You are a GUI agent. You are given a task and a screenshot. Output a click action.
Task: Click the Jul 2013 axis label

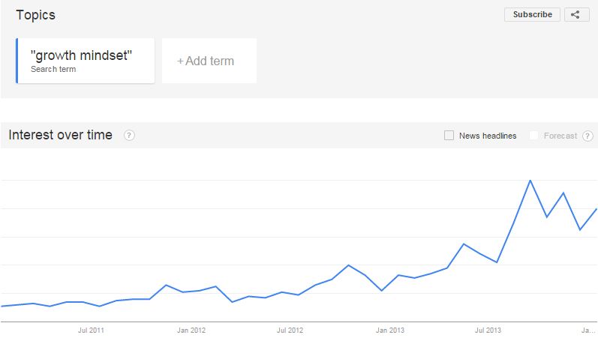point(488,331)
